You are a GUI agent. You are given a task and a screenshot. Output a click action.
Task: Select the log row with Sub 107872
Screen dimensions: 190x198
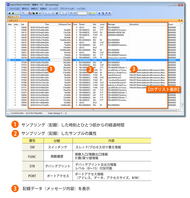point(93,93)
